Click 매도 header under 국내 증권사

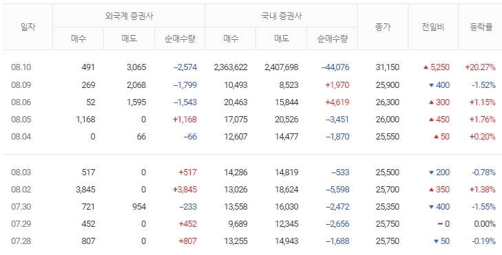coord(282,38)
